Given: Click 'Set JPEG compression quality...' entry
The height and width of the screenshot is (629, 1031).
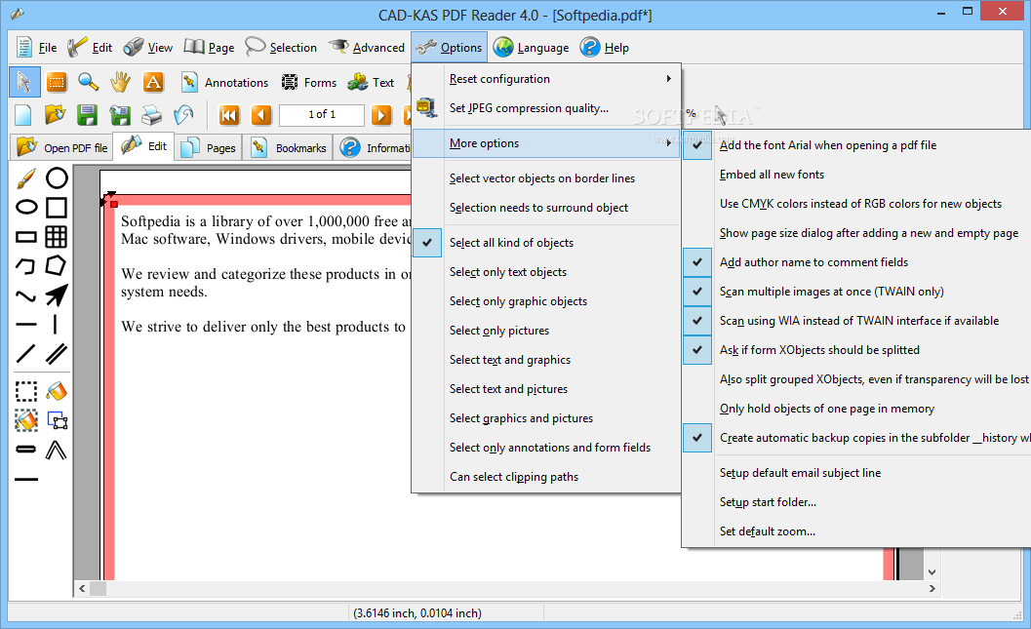Looking at the screenshot, I should (x=546, y=108).
